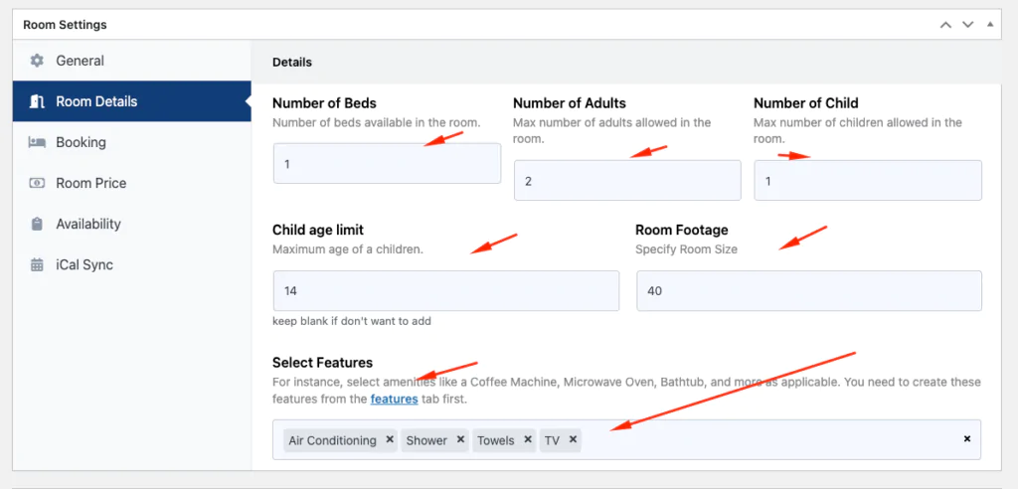Click the General gear icon

37,61
